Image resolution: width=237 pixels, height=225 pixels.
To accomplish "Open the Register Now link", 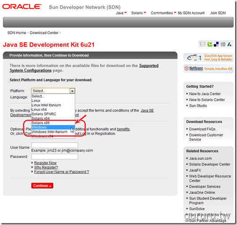I will coord(45,163).
